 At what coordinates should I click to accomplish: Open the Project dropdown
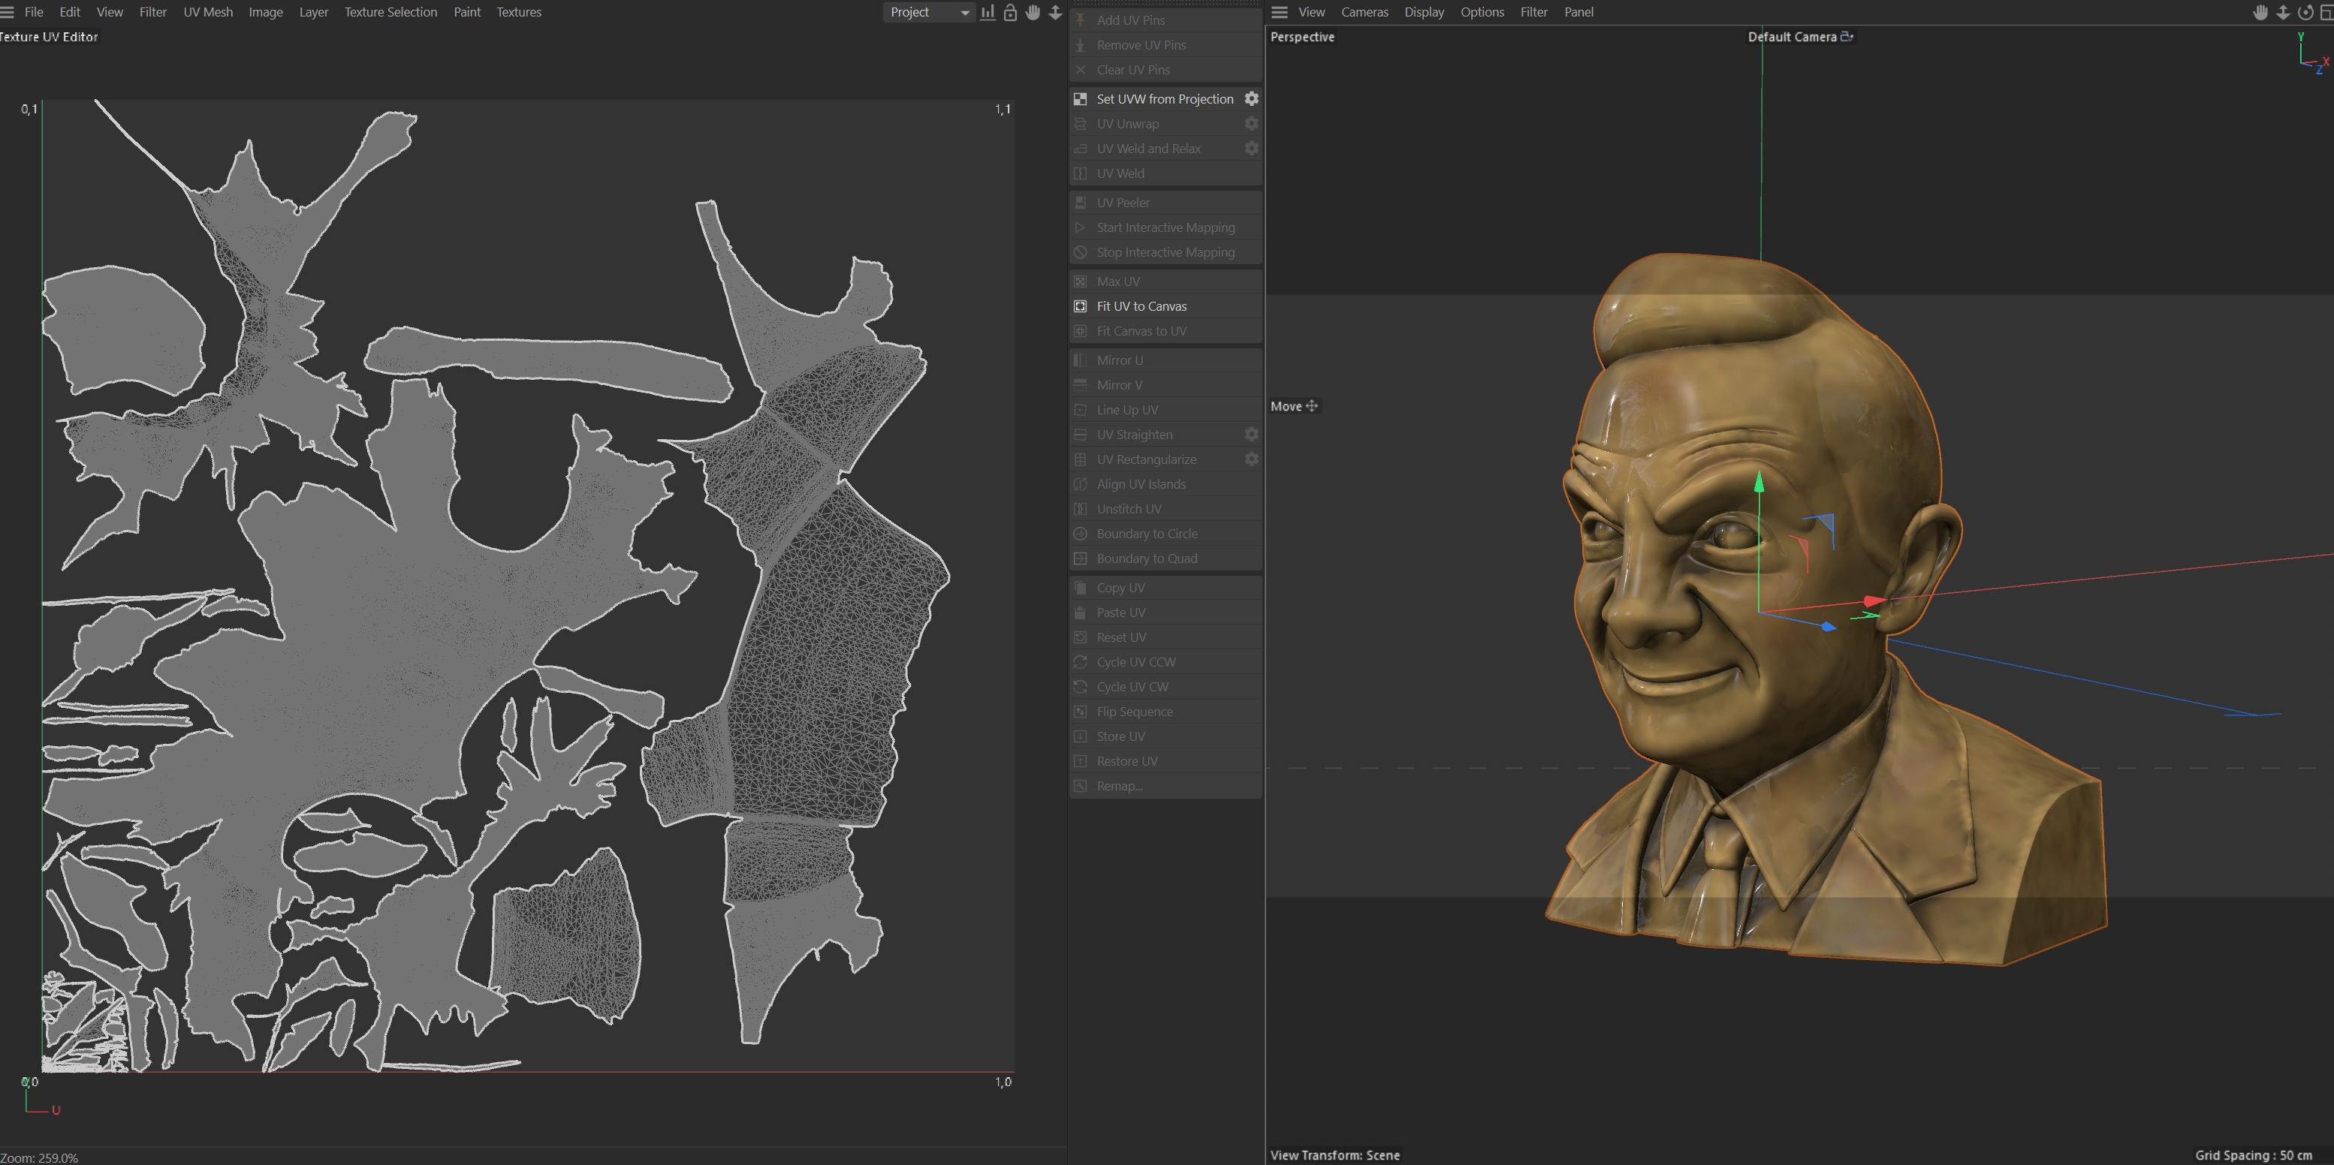click(927, 12)
